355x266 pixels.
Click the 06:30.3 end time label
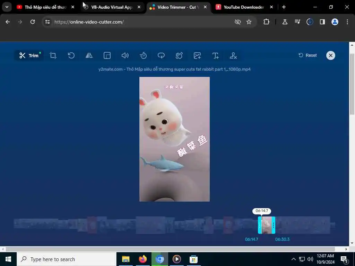click(x=282, y=239)
